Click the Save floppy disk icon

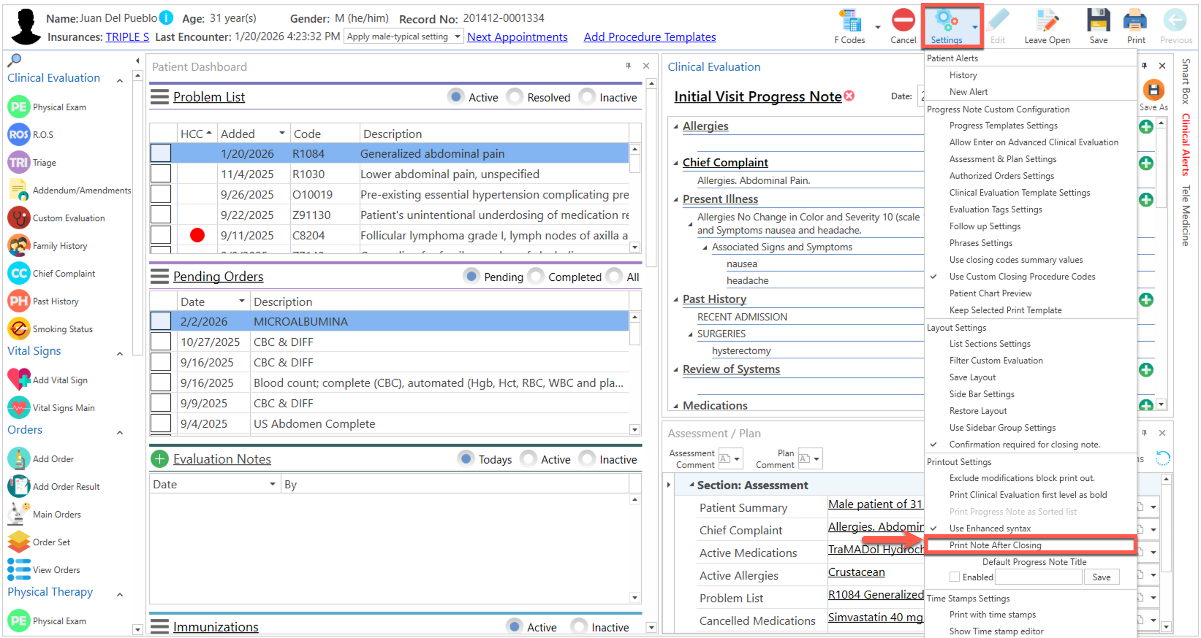pyautogui.click(x=1098, y=21)
